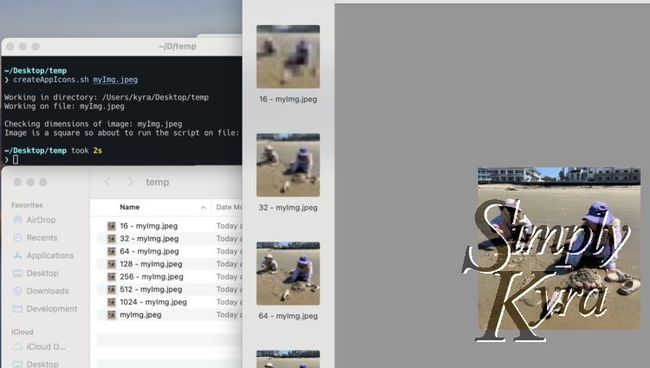650x368 pixels.
Task: Click file icon of 256 - myImg.jpeg row
Action: [x=112, y=276]
